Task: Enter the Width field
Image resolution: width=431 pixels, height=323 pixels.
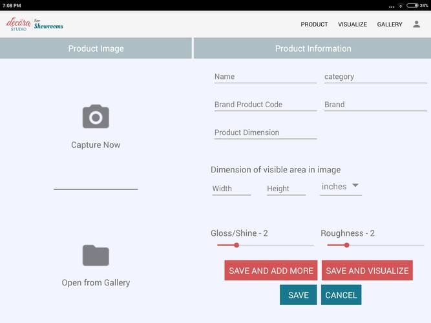Action: click(x=231, y=189)
